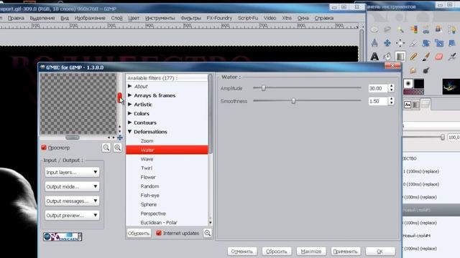Image resolution: width=460 pixels, height=258 pixels.
Task: Open the FX-Foundry menu
Action: point(219,18)
